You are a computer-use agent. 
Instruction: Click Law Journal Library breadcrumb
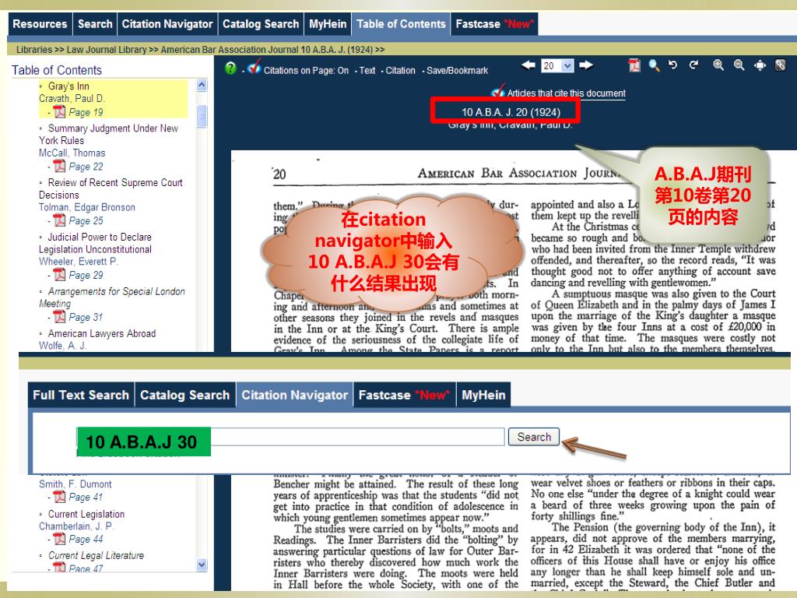pos(106,49)
